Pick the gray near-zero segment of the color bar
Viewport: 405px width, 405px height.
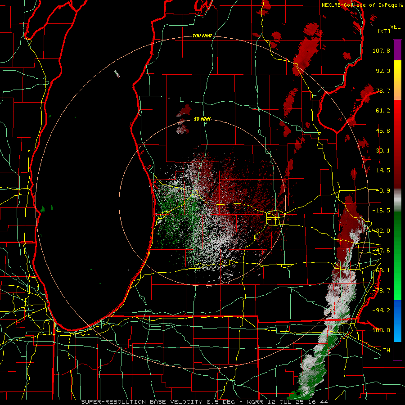pos(397,200)
